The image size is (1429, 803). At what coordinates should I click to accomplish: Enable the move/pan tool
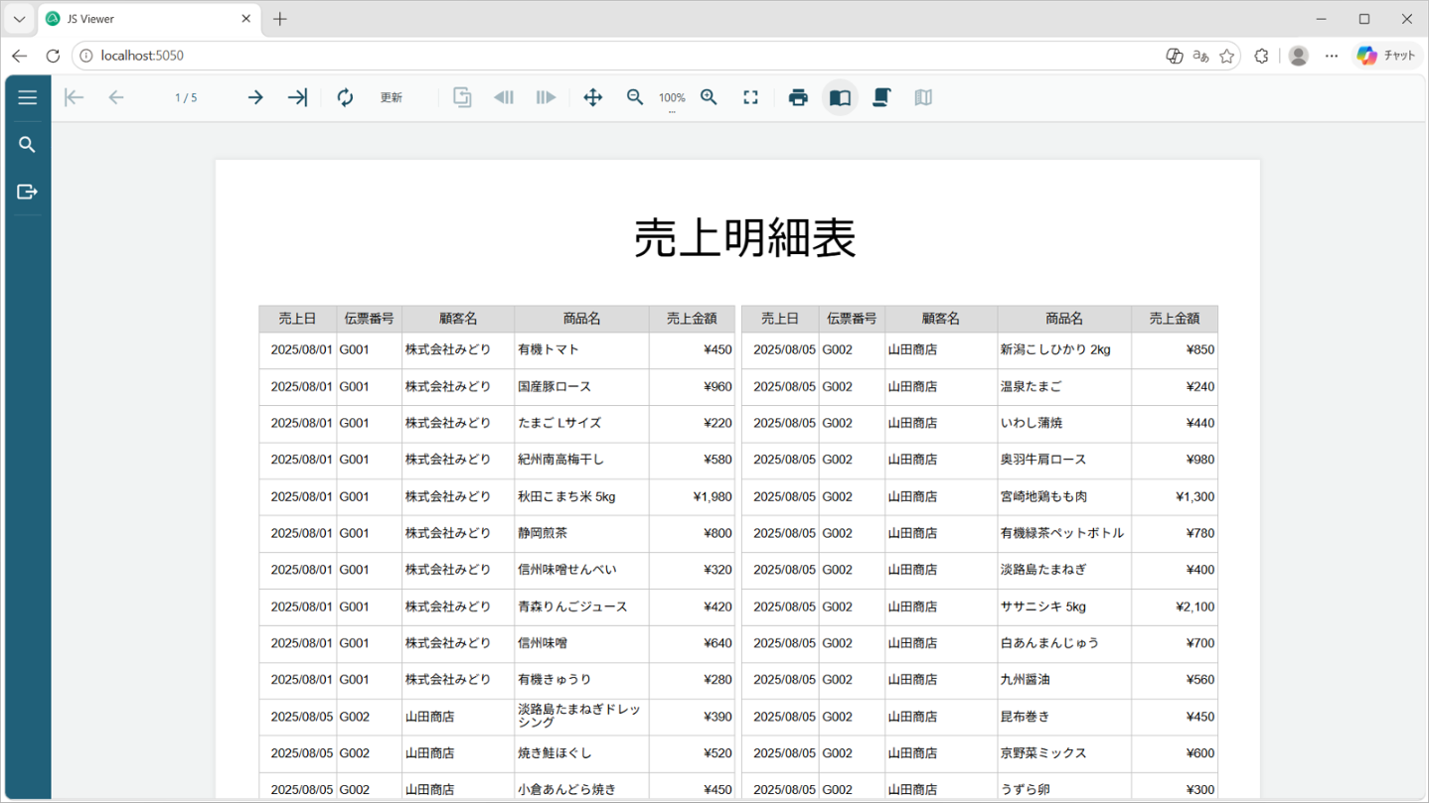point(593,97)
